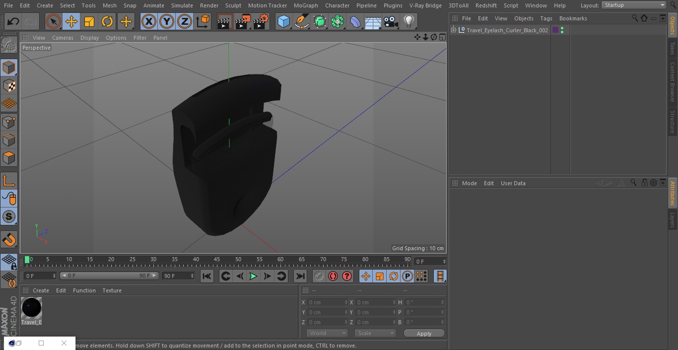Click the timeline preview range slider
678x350 pixels.
click(109, 276)
